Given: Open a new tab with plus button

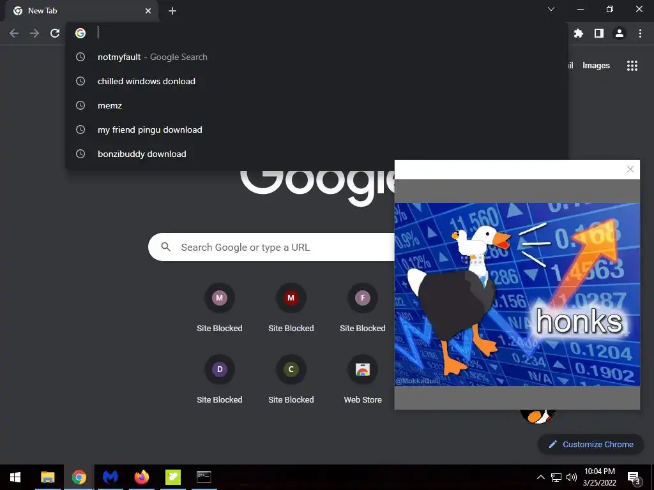Looking at the screenshot, I should tap(172, 11).
